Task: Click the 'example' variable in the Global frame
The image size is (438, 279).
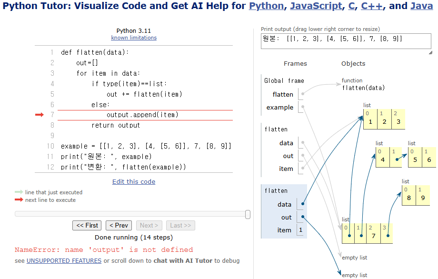Action: point(279,107)
